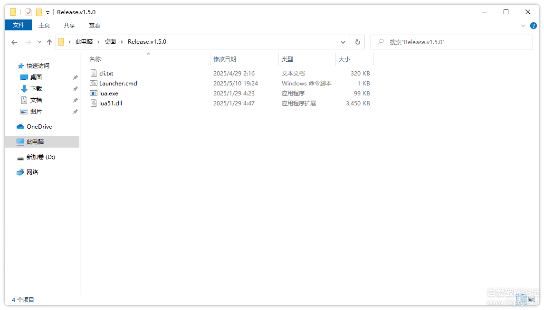544x310 pixels.
Task: Click the Back navigation arrow
Action: pos(14,42)
